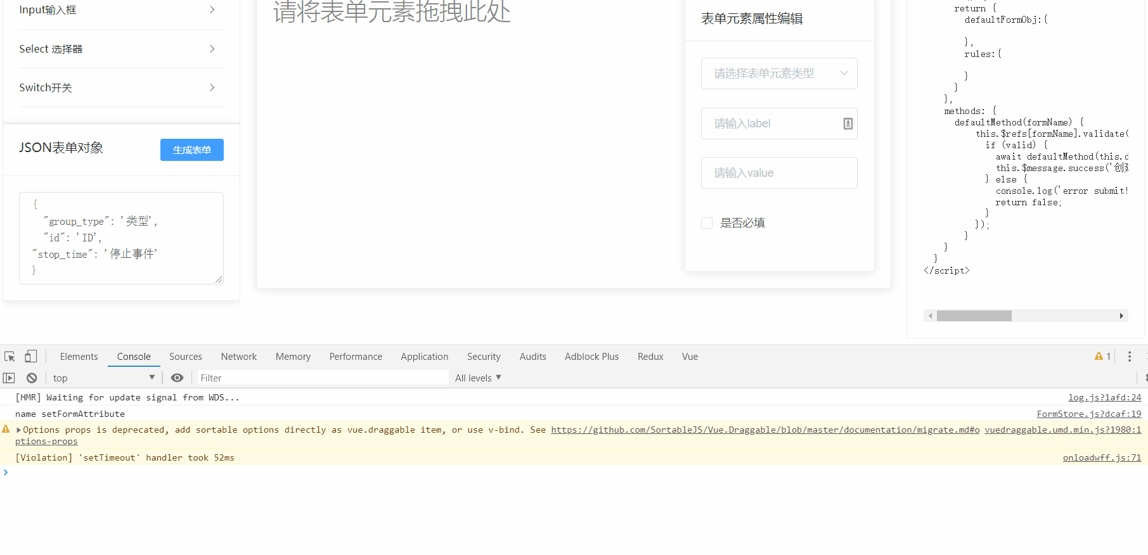Click the console prompt chevron
This screenshot has height=555, width=1148.
click(6, 473)
